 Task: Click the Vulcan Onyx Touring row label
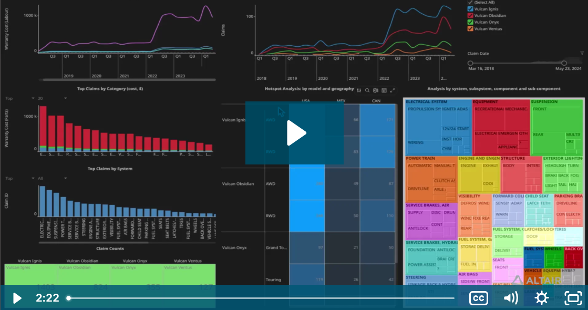(x=273, y=280)
